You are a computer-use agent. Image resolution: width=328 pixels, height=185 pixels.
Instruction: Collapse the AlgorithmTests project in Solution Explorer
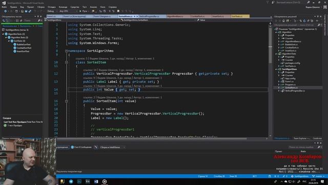[x=276, y=53]
